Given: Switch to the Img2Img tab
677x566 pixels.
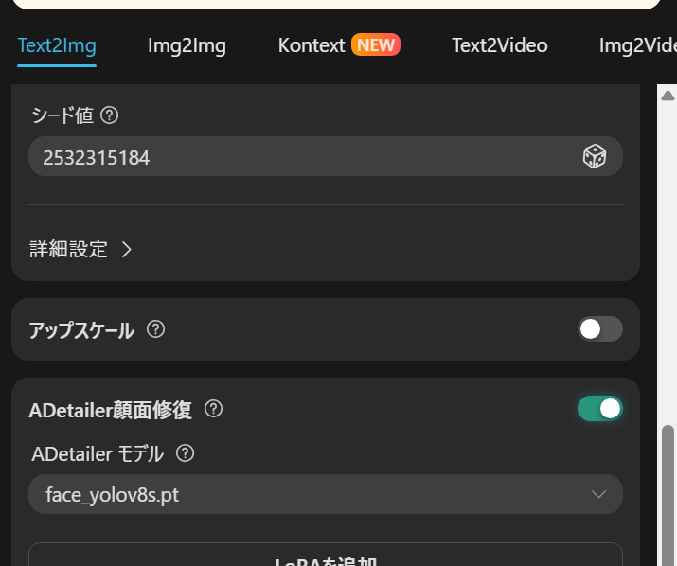Looking at the screenshot, I should click(187, 44).
